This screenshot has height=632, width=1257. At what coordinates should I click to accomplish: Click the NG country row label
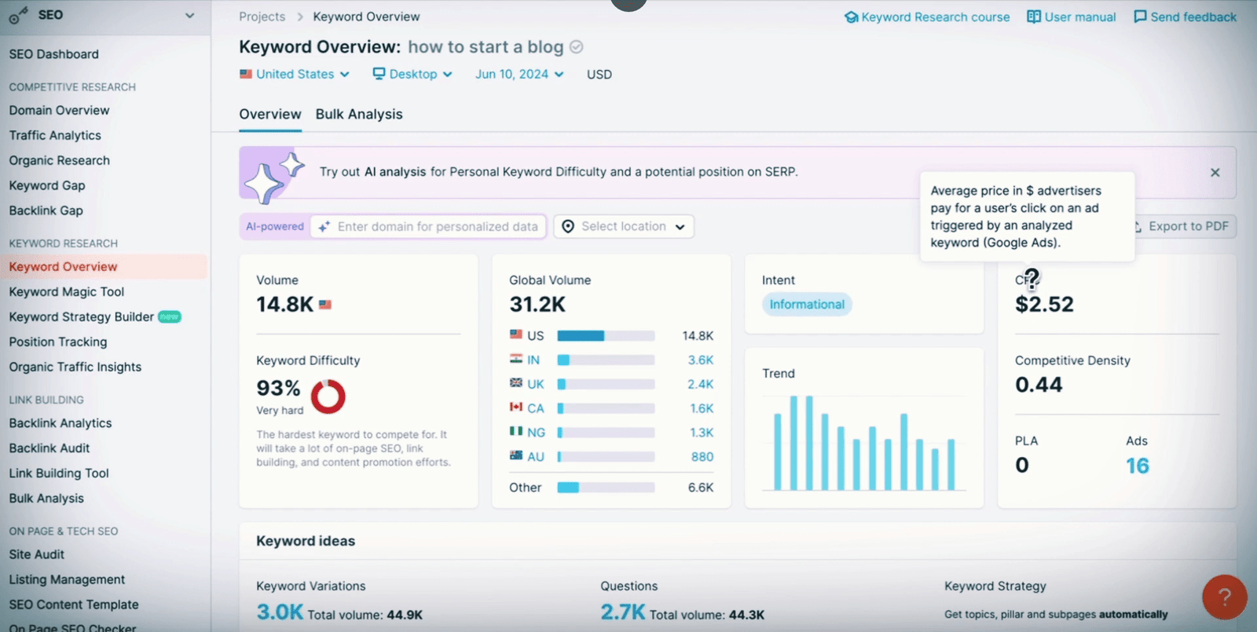point(537,433)
